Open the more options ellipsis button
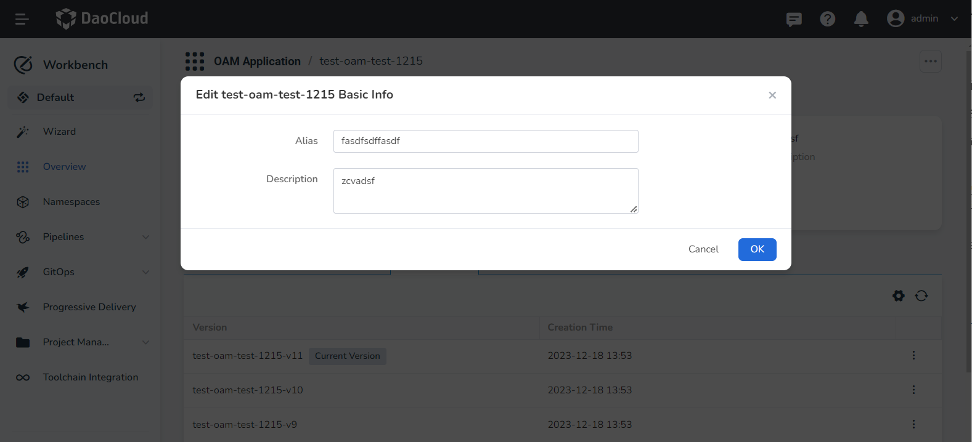The height and width of the screenshot is (442, 972). coord(930,62)
